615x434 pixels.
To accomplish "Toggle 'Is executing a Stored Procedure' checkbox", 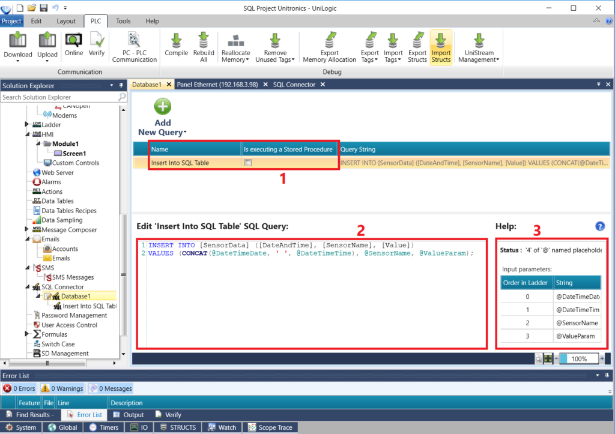I will [248, 162].
